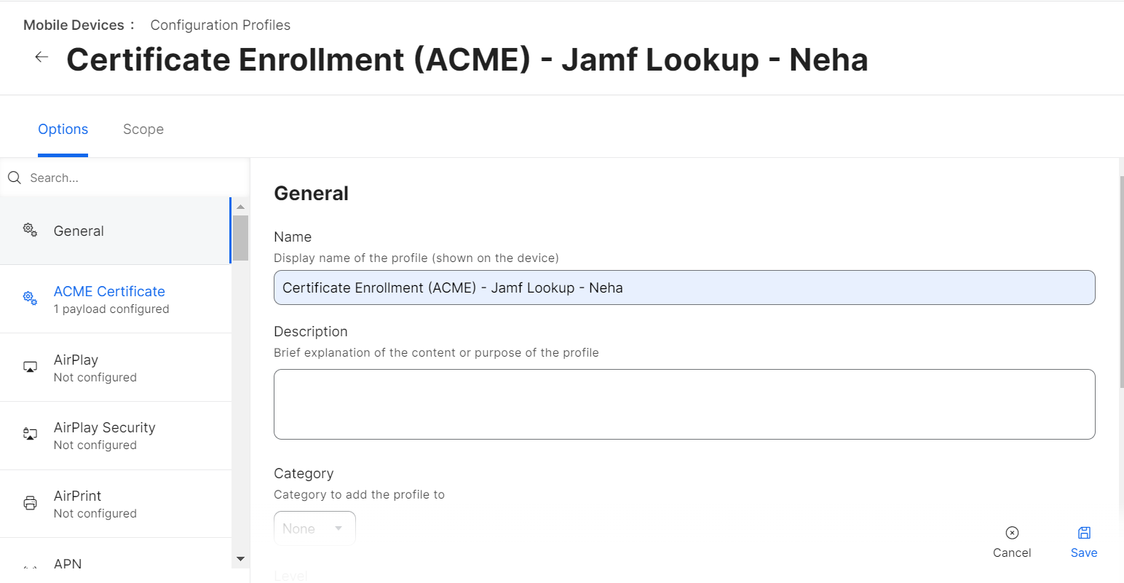Click the Cancel circle-x icon
This screenshot has width=1124, height=583.
point(1011,533)
